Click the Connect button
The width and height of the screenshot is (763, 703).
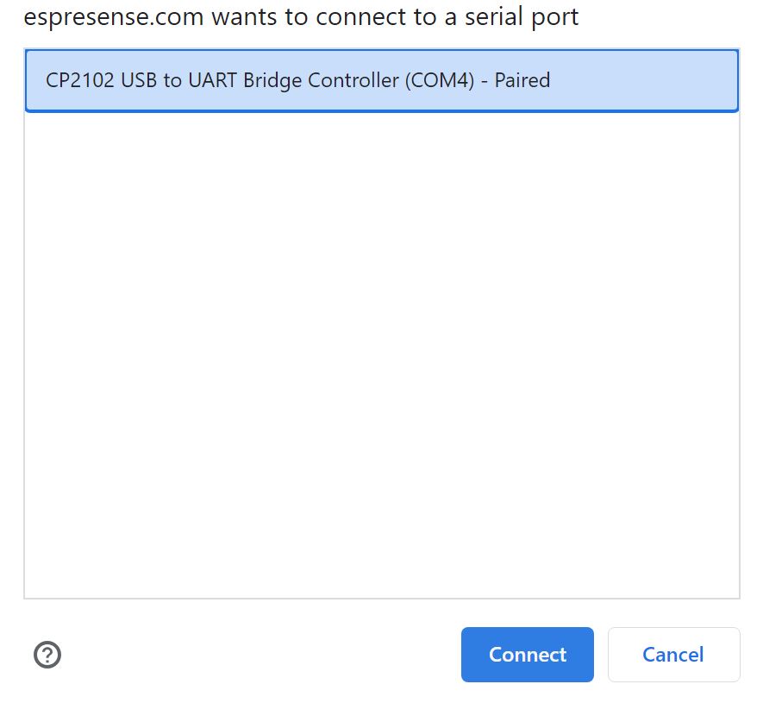click(527, 655)
